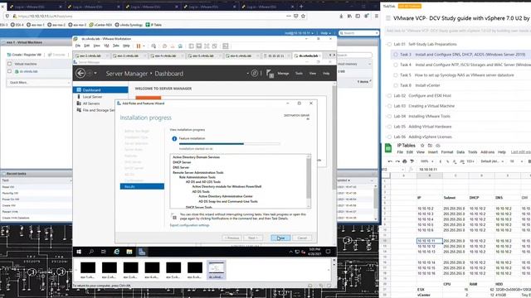
Task: Click the Server Manager refresh icon
Action: pyautogui.click(x=255, y=73)
